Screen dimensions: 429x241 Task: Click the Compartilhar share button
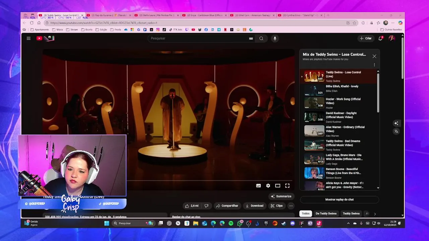click(x=227, y=206)
